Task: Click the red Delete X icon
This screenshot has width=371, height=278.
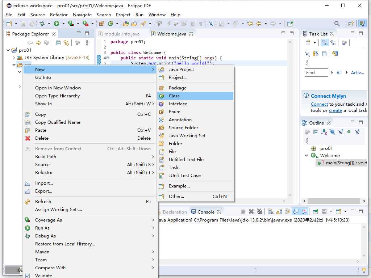Action: [28, 138]
